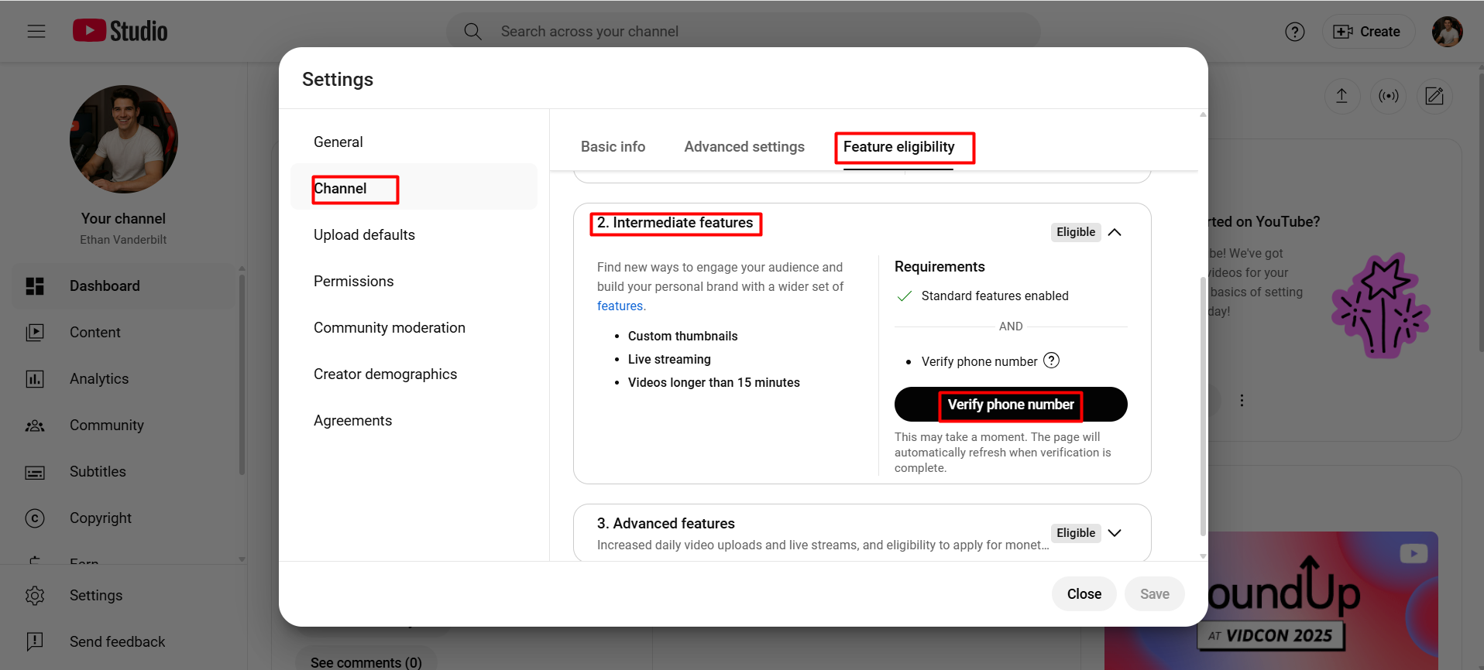Select Permissions settings section
The height and width of the screenshot is (670, 1484).
point(414,282)
